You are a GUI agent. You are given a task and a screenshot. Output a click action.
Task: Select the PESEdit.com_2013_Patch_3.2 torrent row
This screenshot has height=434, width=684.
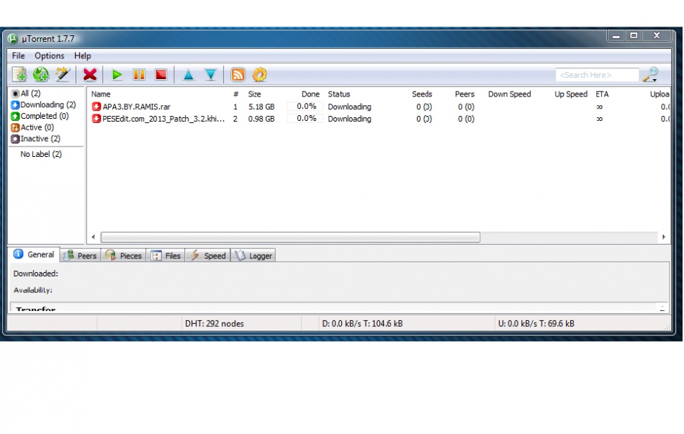pyautogui.click(x=379, y=119)
